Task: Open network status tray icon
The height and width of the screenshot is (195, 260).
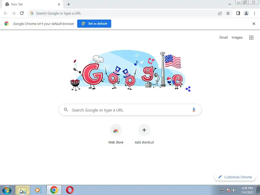Action: click(222, 190)
